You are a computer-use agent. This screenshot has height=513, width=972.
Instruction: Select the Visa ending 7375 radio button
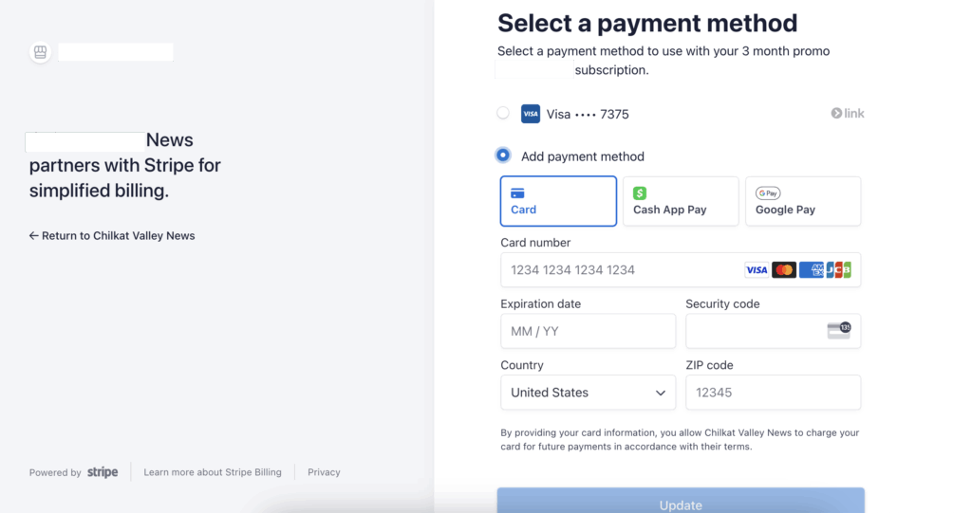click(x=503, y=114)
